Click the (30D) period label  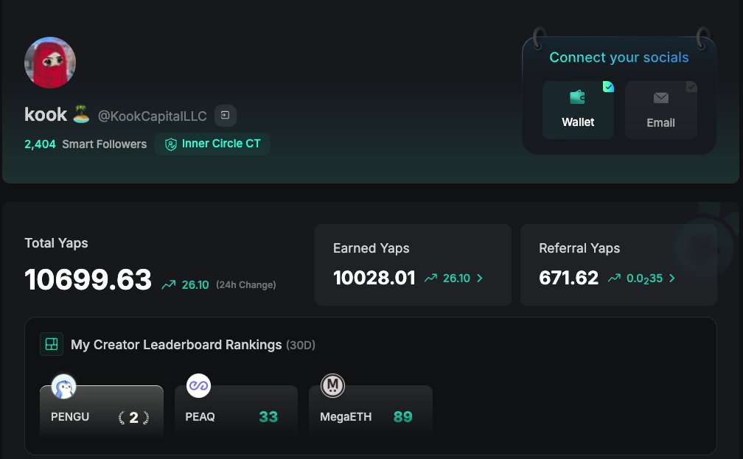click(x=301, y=345)
